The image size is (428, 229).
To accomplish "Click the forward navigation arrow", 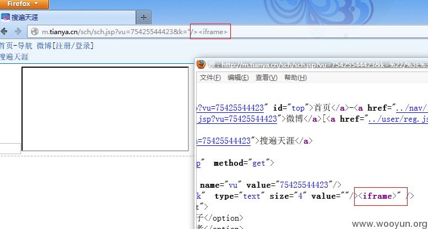I will [x=18, y=32].
